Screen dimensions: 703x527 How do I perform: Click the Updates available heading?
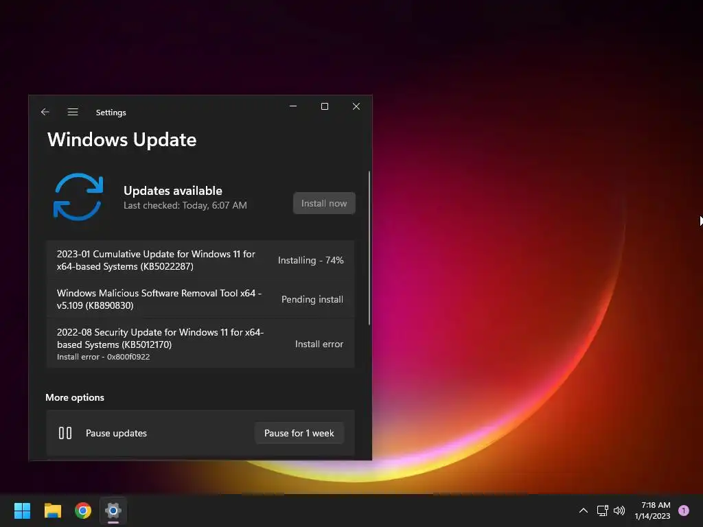pyautogui.click(x=172, y=191)
